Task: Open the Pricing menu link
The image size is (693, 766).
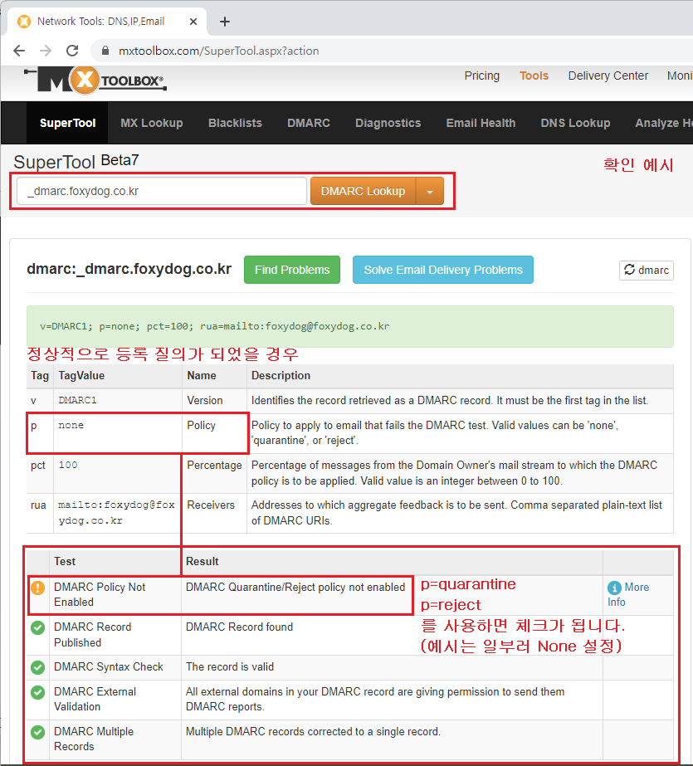Action: 481,76
